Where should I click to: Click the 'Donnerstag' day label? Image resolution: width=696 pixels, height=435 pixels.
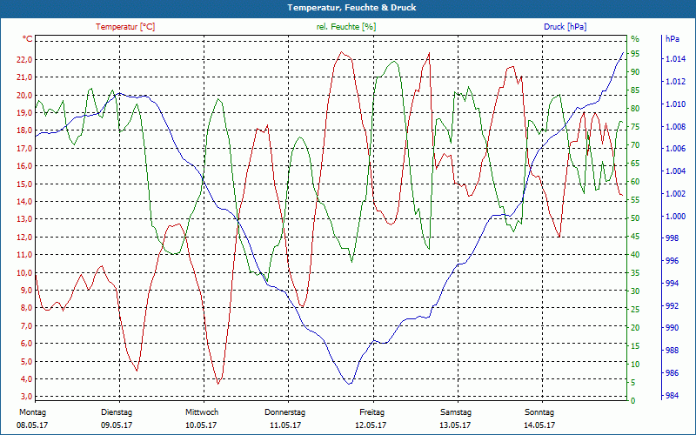point(285,412)
